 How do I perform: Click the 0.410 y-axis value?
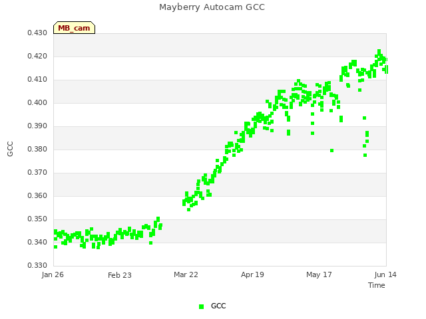point(37,80)
